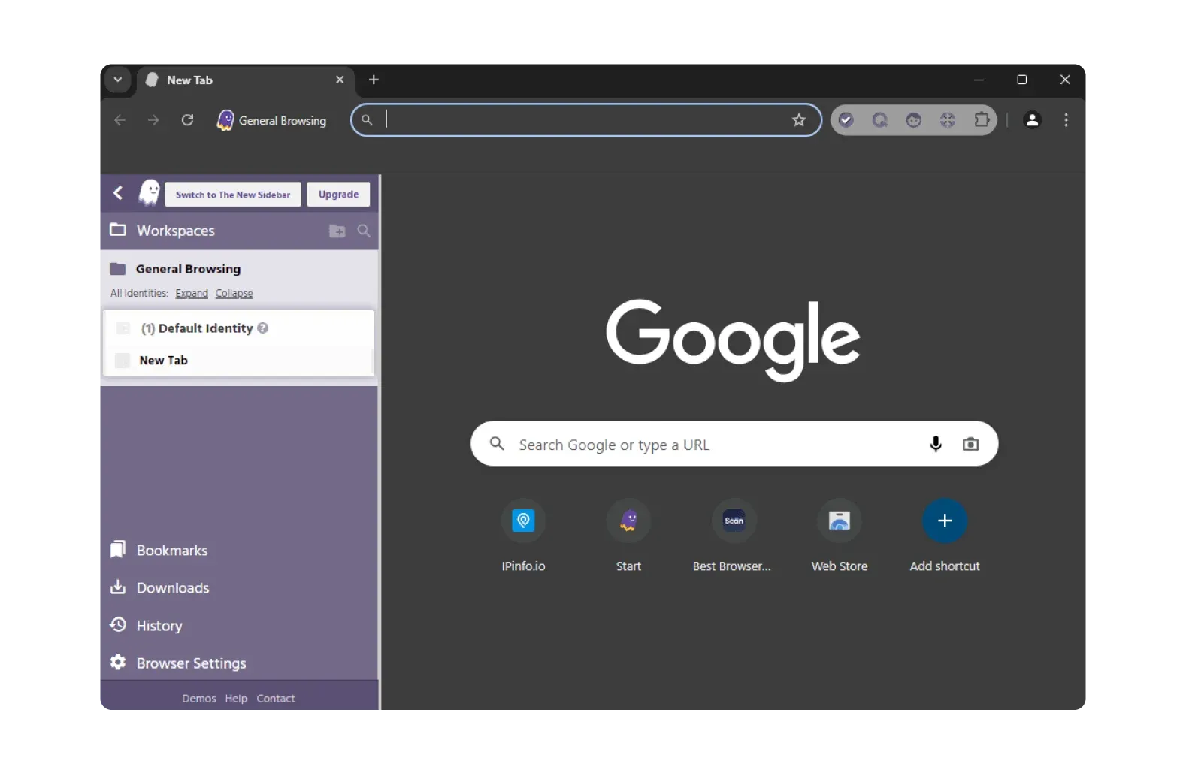Click the Demos link
The height and width of the screenshot is (773, 1186).
coord(198,699)
